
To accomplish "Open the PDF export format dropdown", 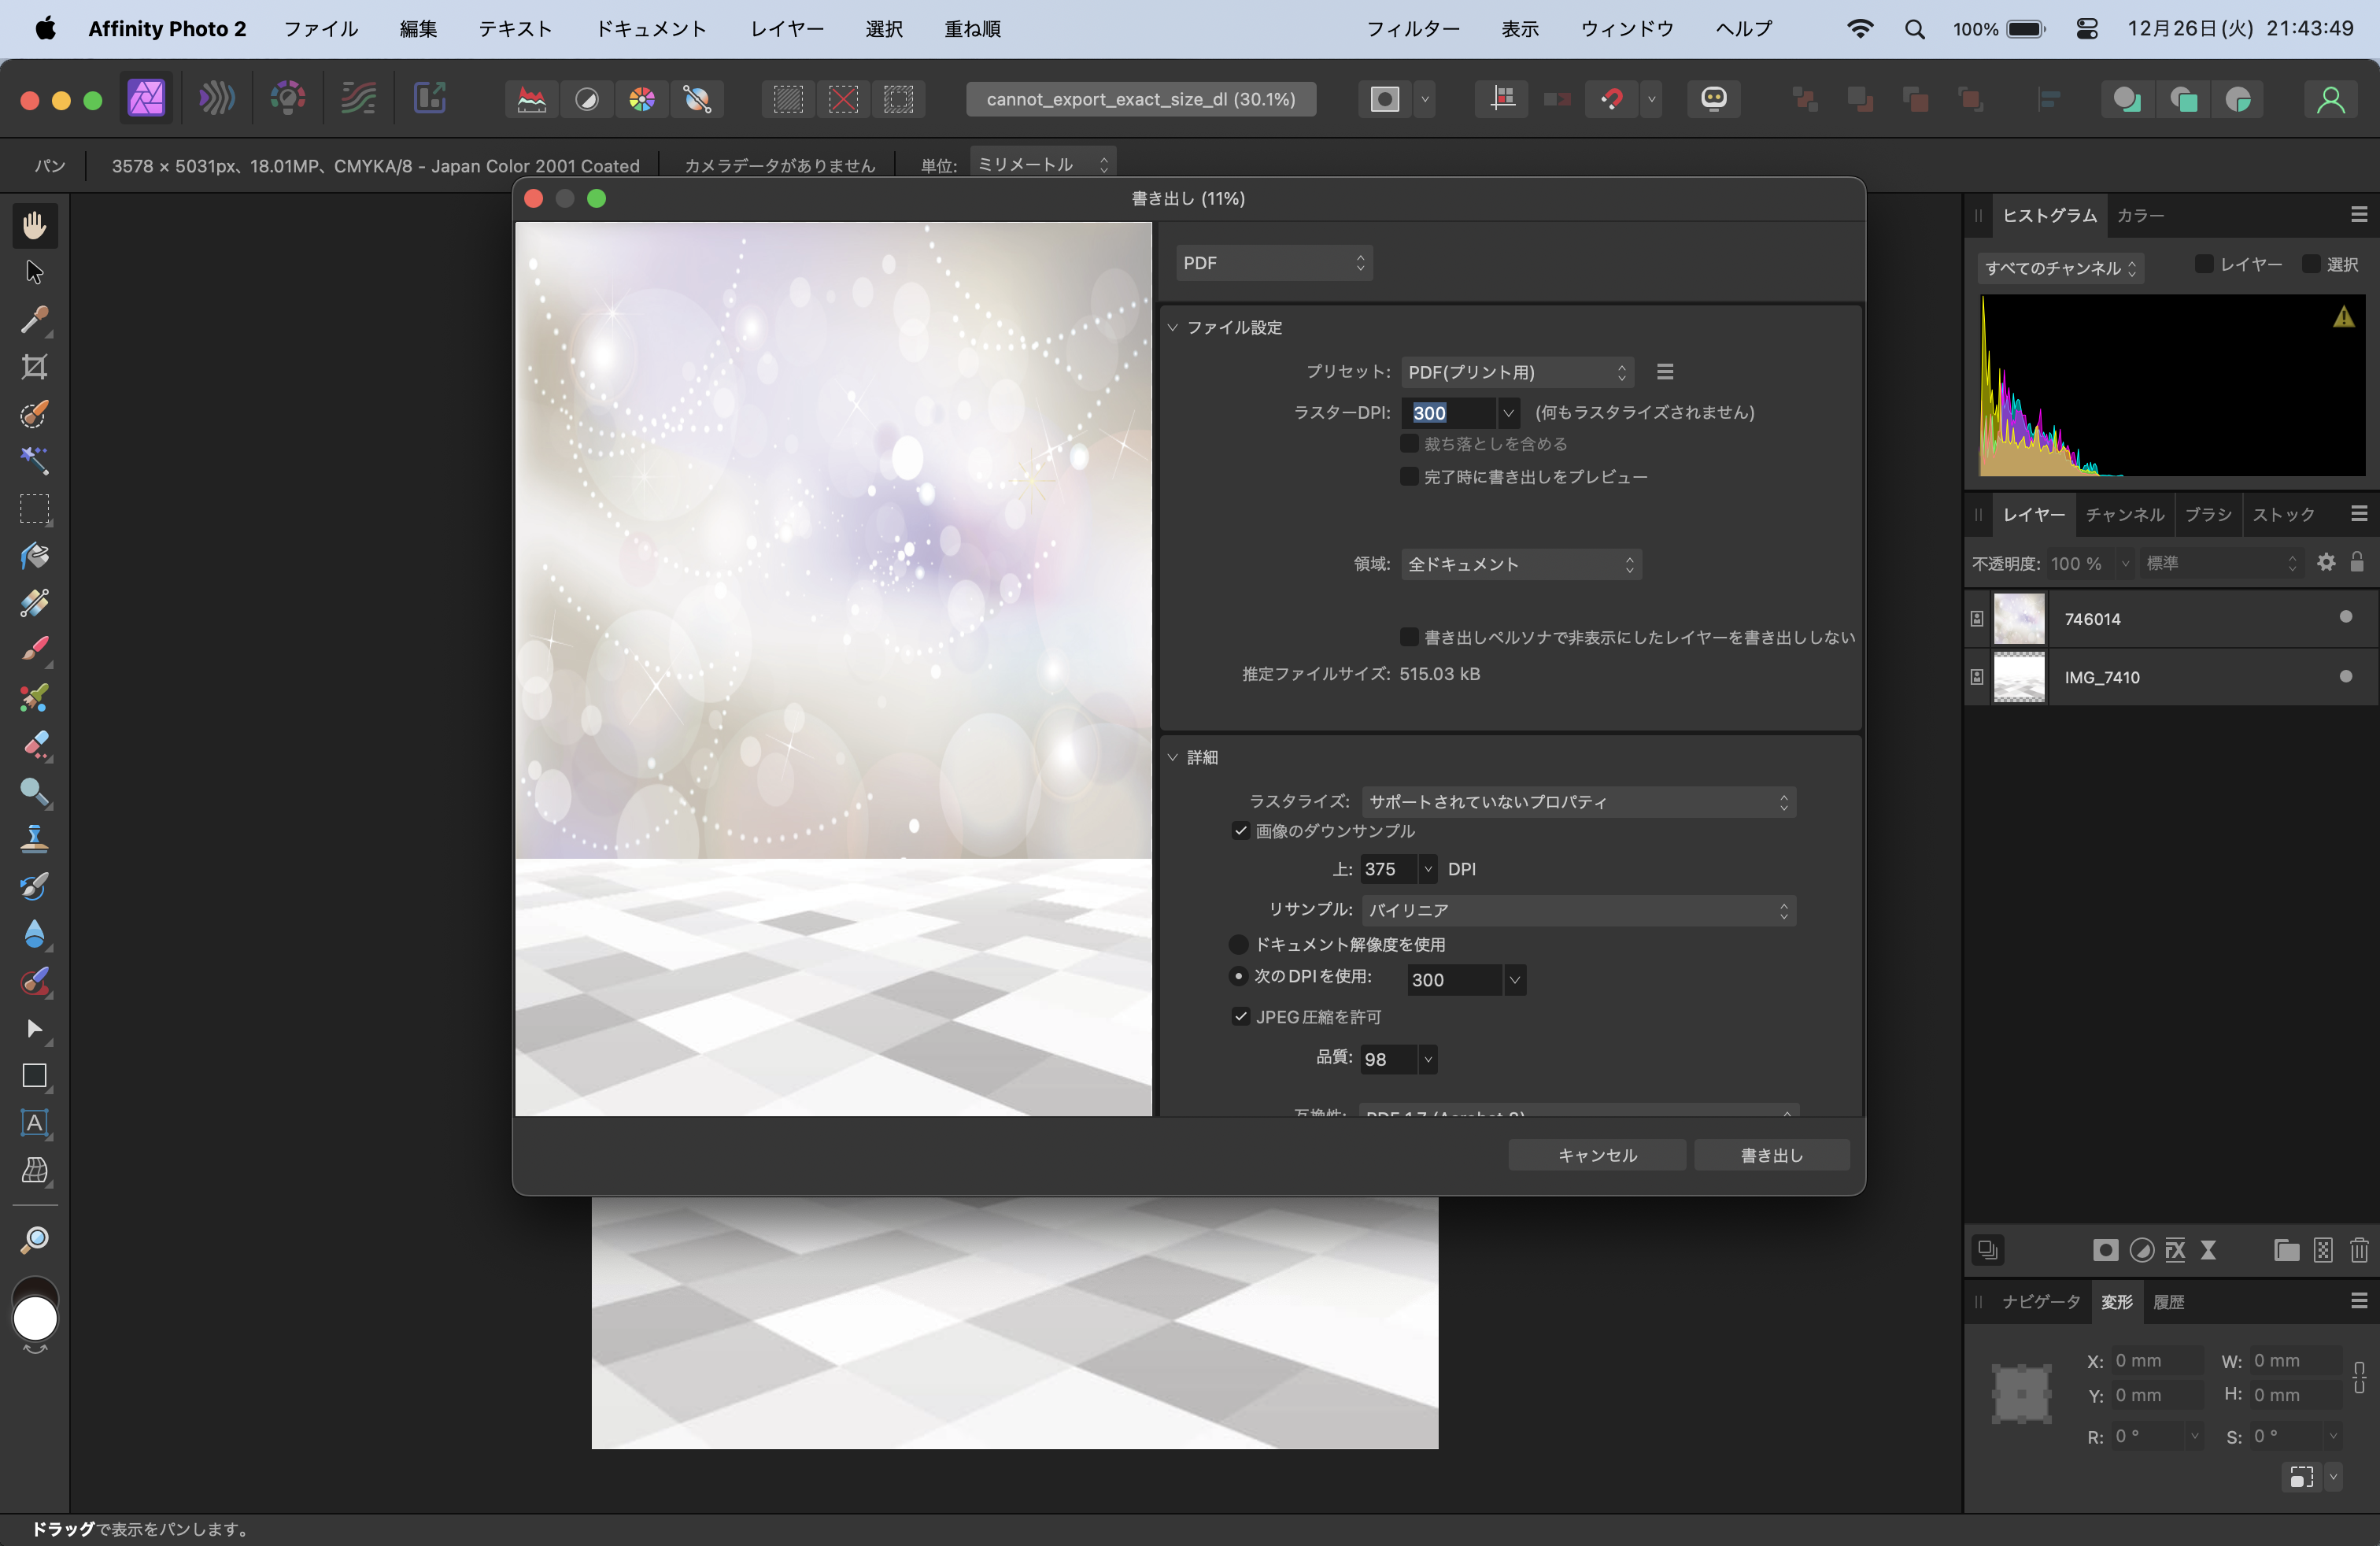I will coord(1273,262).
